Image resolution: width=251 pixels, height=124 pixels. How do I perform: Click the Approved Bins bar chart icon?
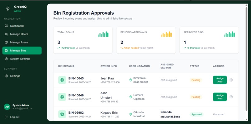tap(230, 34)
